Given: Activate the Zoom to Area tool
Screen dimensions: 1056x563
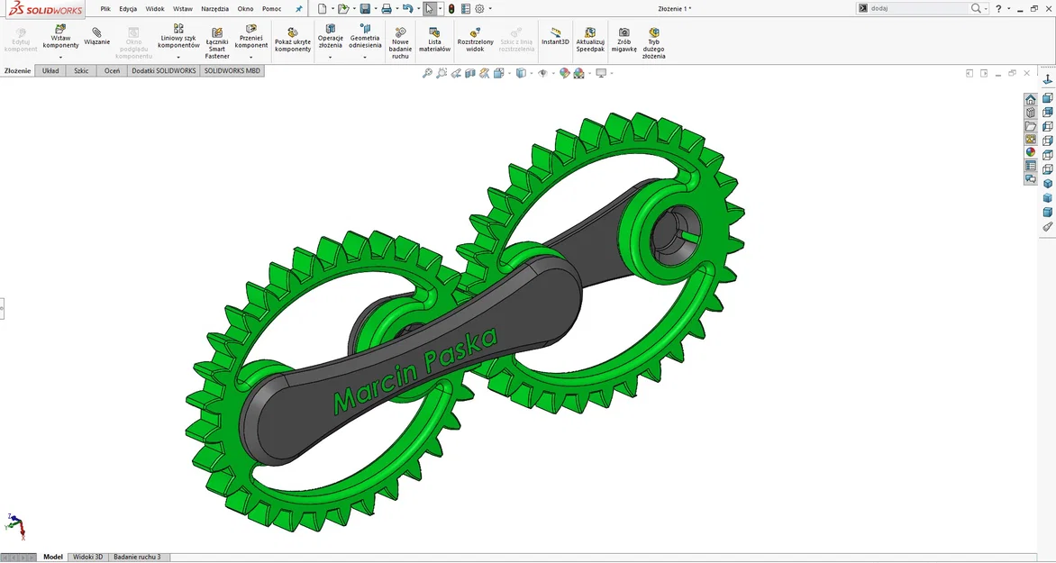Looking at the screenshot, I should (440, 73).
